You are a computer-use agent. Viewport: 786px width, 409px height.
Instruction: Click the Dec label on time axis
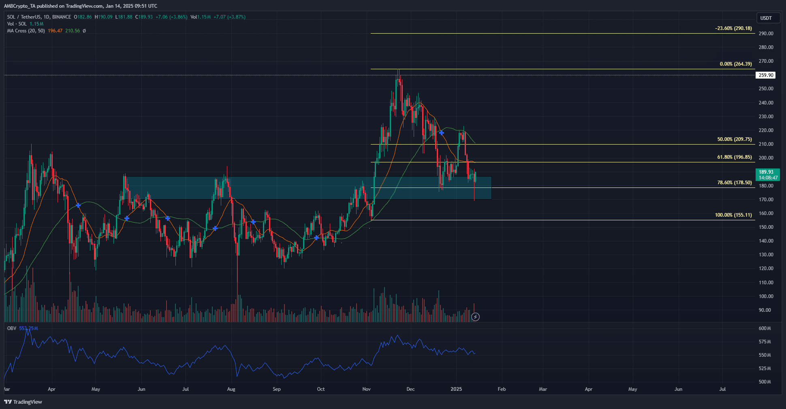point(410,389)
